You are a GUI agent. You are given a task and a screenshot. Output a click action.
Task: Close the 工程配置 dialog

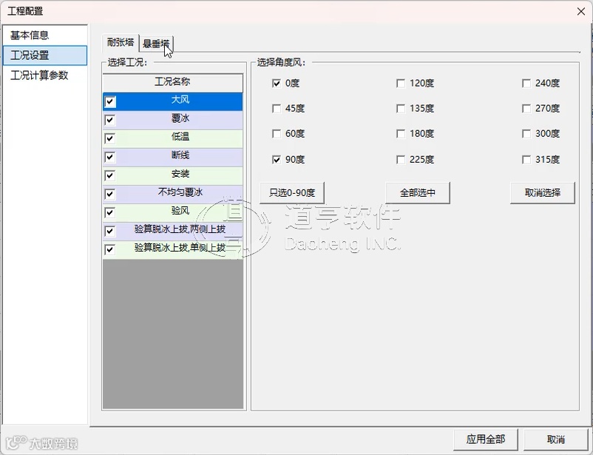tap(581, 11)
